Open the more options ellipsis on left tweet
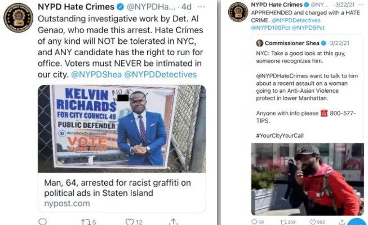This screenshot has width=368, height=225. (201, 7)
